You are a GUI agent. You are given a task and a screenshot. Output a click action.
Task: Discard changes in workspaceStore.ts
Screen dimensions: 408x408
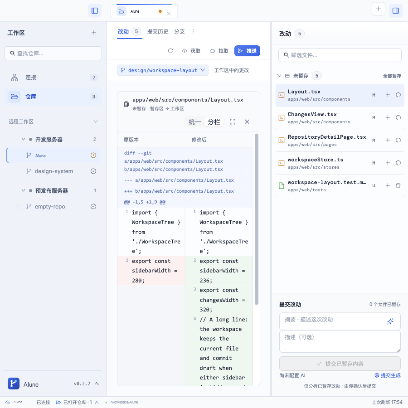tap(398, 163)
